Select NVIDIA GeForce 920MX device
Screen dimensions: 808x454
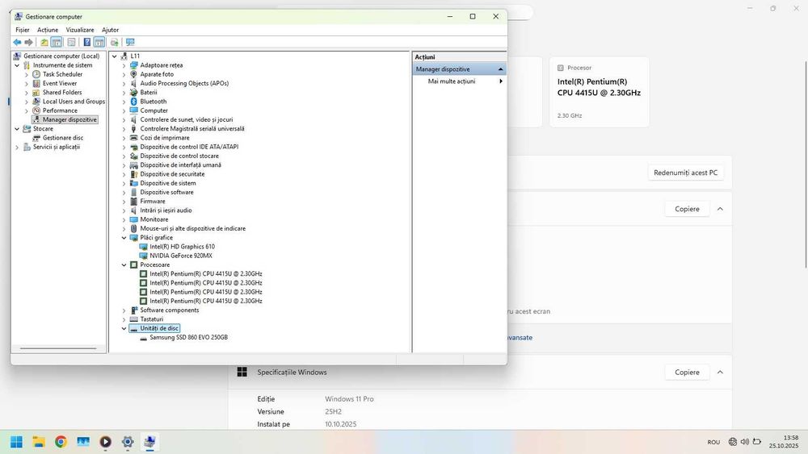coord(181,256)
